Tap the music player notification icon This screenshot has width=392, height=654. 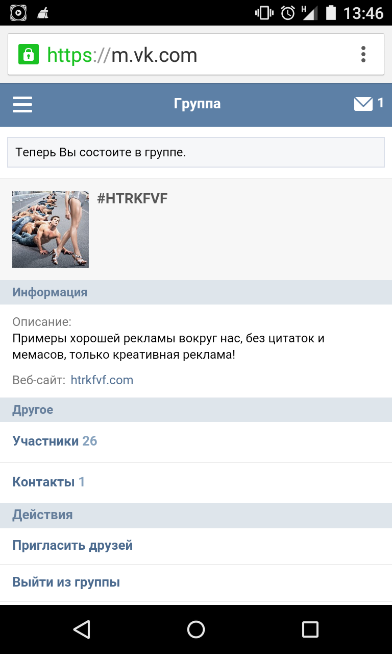click(18, 12)
